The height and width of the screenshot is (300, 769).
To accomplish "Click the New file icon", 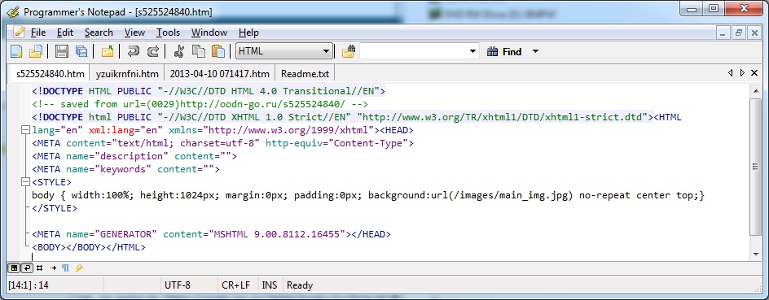I will click(17, 51).
